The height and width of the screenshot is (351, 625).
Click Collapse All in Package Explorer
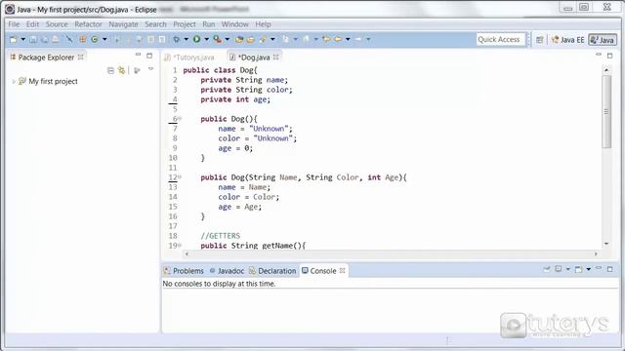click(110, 70)
